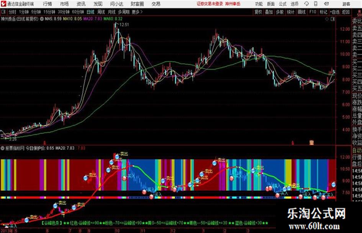This screenshot has height=233, width=362.
Task: Click the MA20: 7.83 label in the main chart
Action: click(93, 19)
